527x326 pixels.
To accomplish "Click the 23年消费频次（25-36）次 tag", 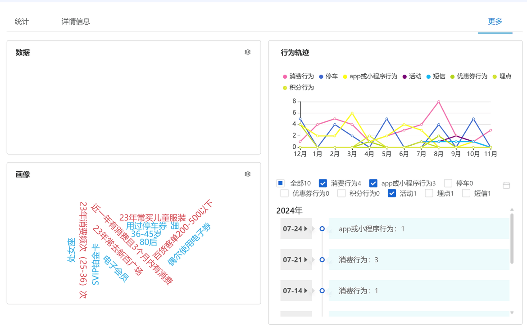I will pos(83,250).
